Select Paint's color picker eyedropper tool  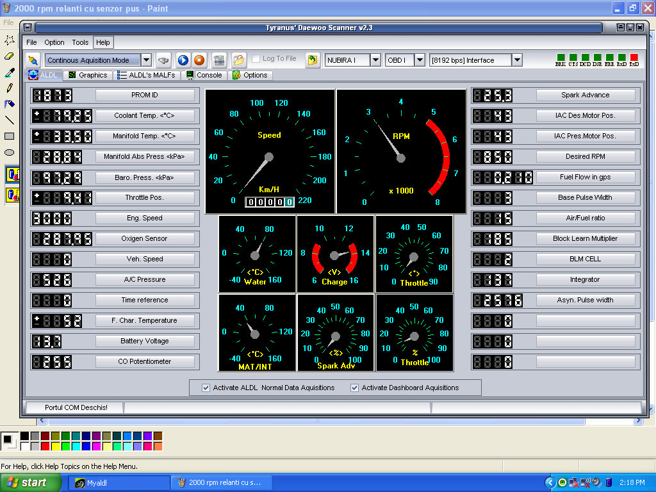pyautogui.click(x=10, y=72)
